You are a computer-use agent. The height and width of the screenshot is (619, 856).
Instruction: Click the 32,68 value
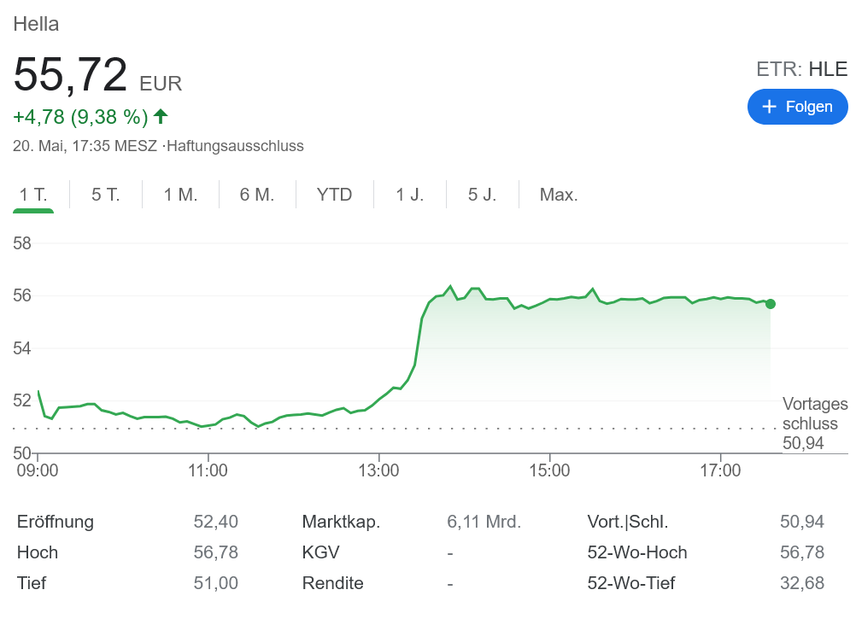[802, 583]
